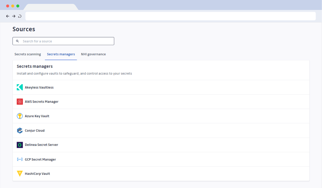Click the browser address bar
The image size is (322, 188).
pos(170,16)
